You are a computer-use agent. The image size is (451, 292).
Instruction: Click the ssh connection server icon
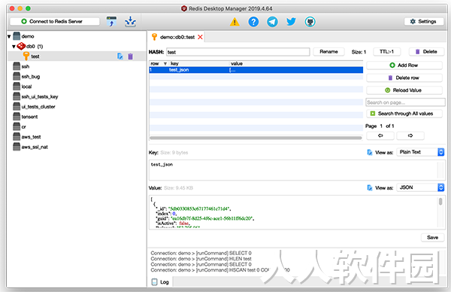coord(17,66)
